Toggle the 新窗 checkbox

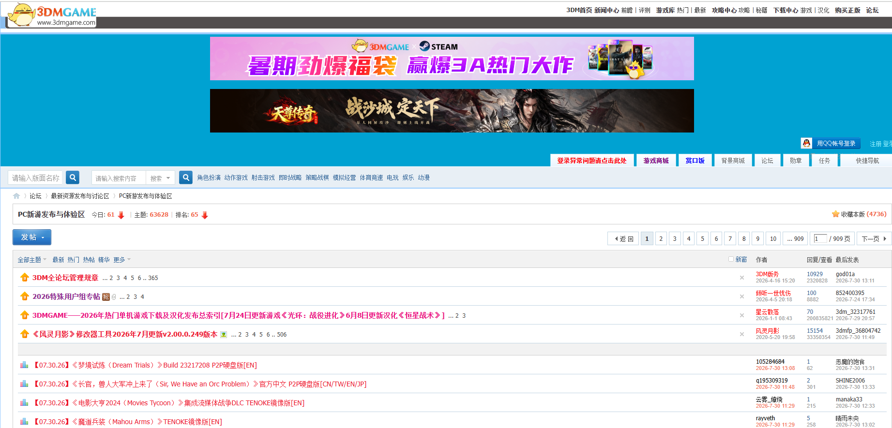731,259
